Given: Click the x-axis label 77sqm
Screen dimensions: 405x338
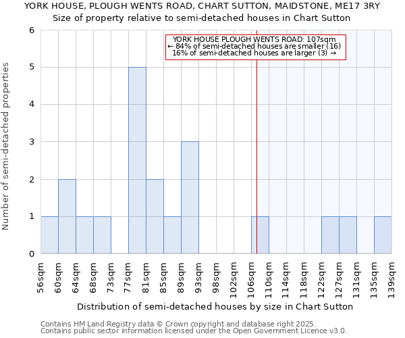Looking at the screenshot, I should [128, 278].
